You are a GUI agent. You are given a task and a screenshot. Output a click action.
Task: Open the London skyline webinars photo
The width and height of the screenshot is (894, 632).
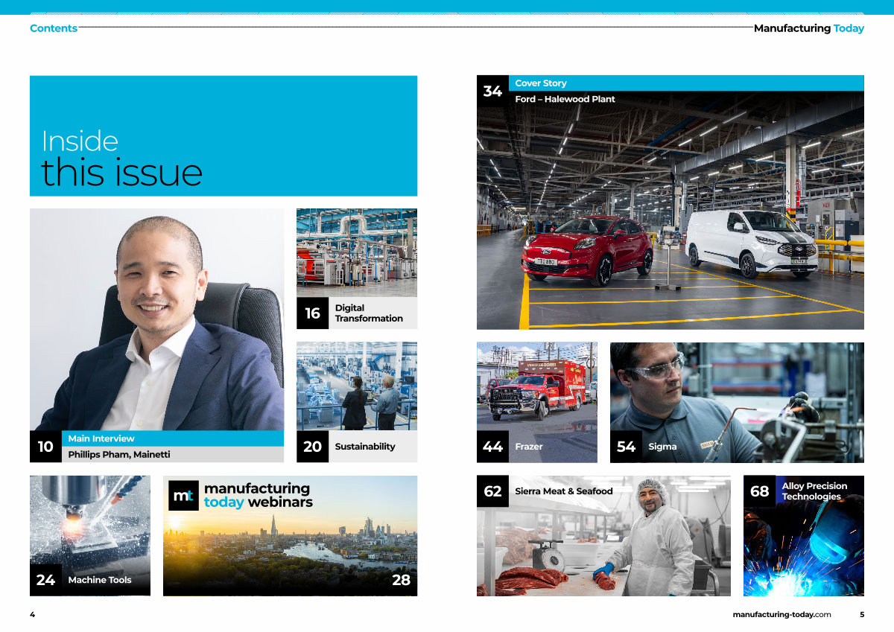[x=290, y=536]
